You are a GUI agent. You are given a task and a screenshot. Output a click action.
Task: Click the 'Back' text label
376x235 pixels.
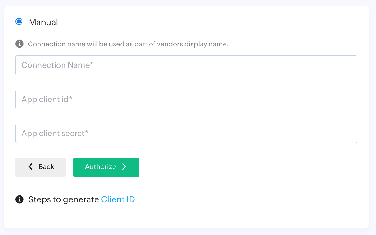[x=46, y=167]
